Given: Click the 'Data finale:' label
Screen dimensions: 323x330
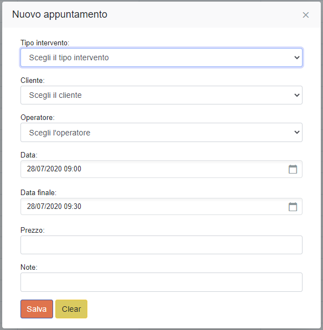Looking at the screenshot, I should (x=39, y=192).
